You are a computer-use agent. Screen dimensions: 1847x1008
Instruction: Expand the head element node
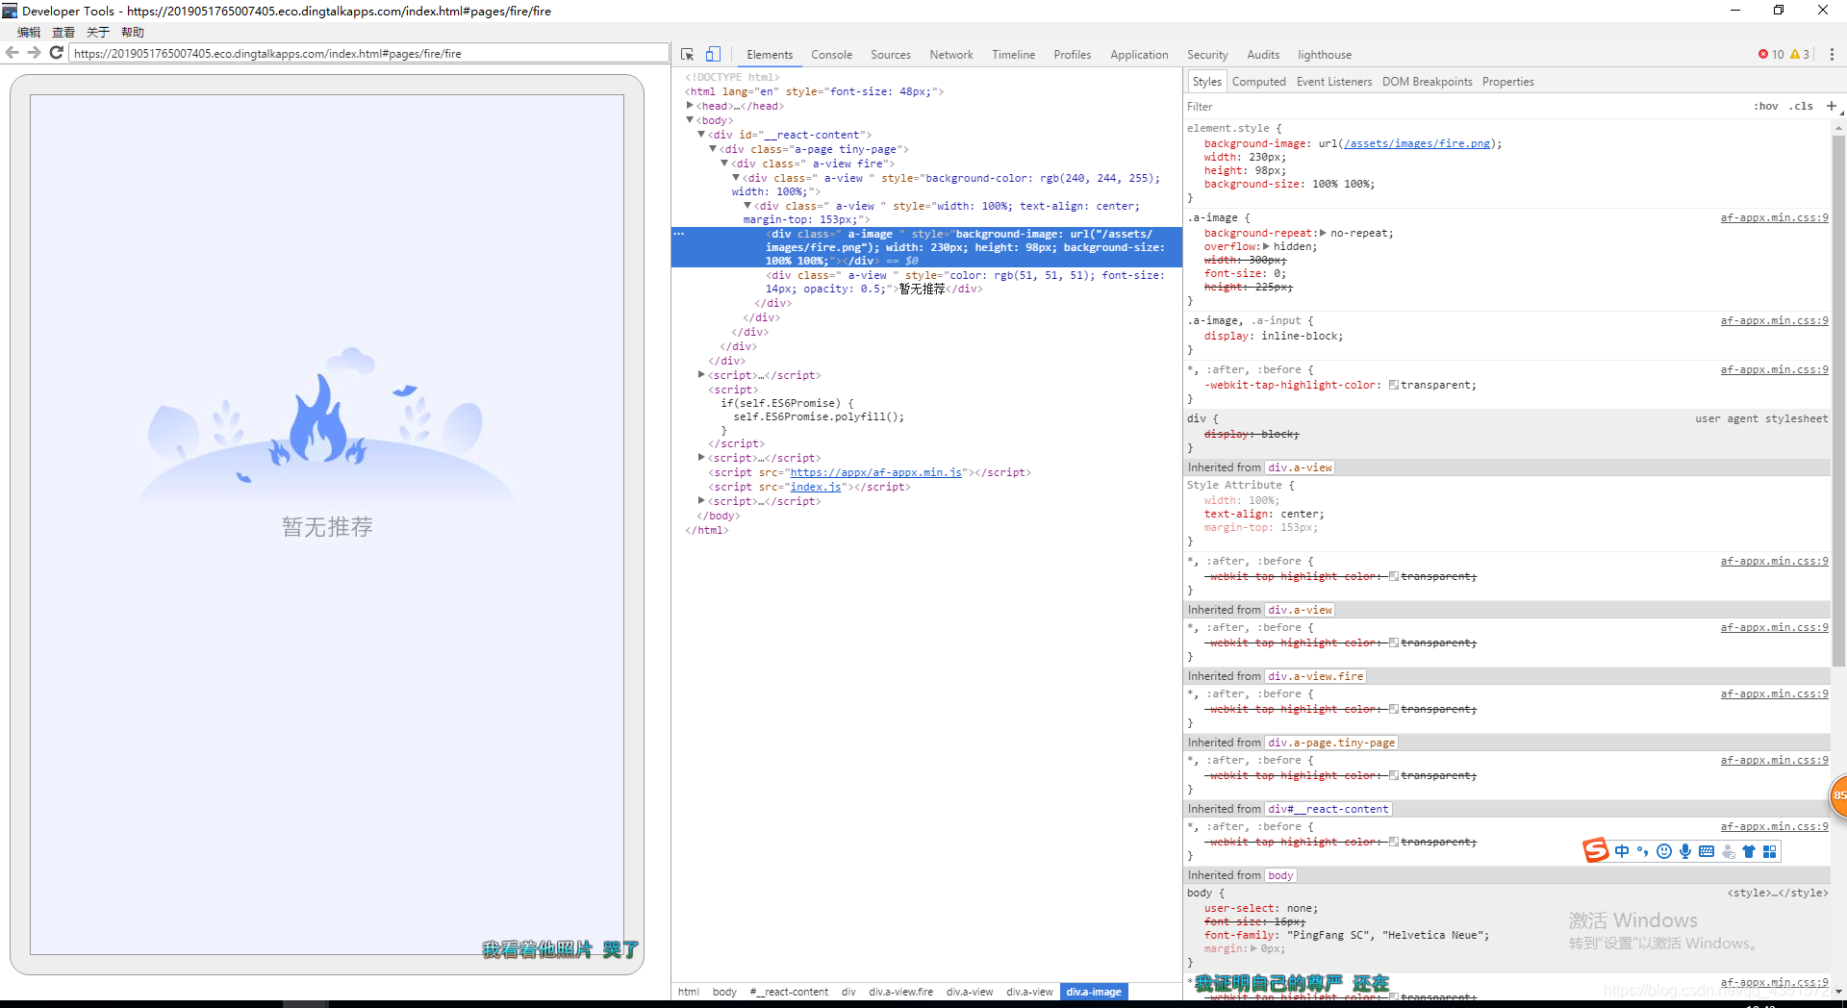point(690,106)
